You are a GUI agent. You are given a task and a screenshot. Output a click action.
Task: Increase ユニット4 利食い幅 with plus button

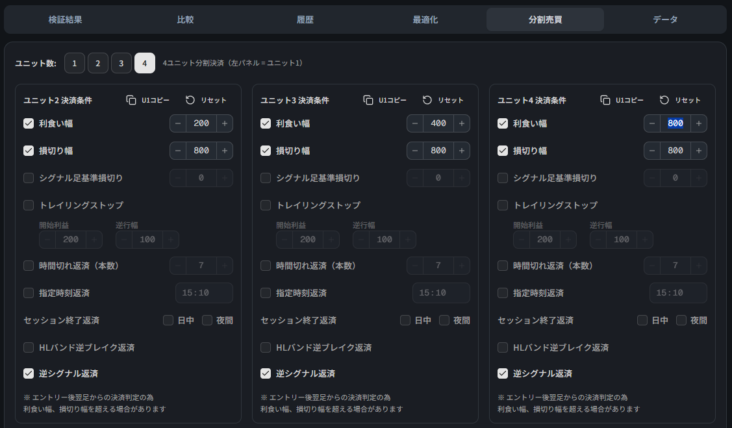click(699, 123)
